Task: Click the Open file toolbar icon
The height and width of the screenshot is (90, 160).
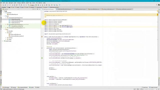Action: (1, 5)
